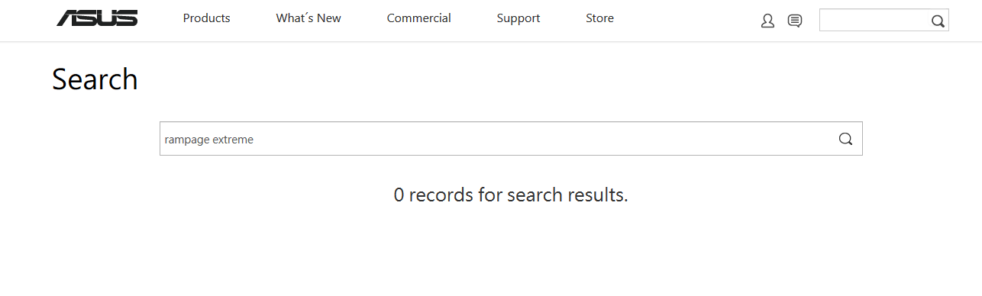The width and height of the screenshot is (982, 296).
Task: Focus the header search input box
Action: click(x=874, y=21)
